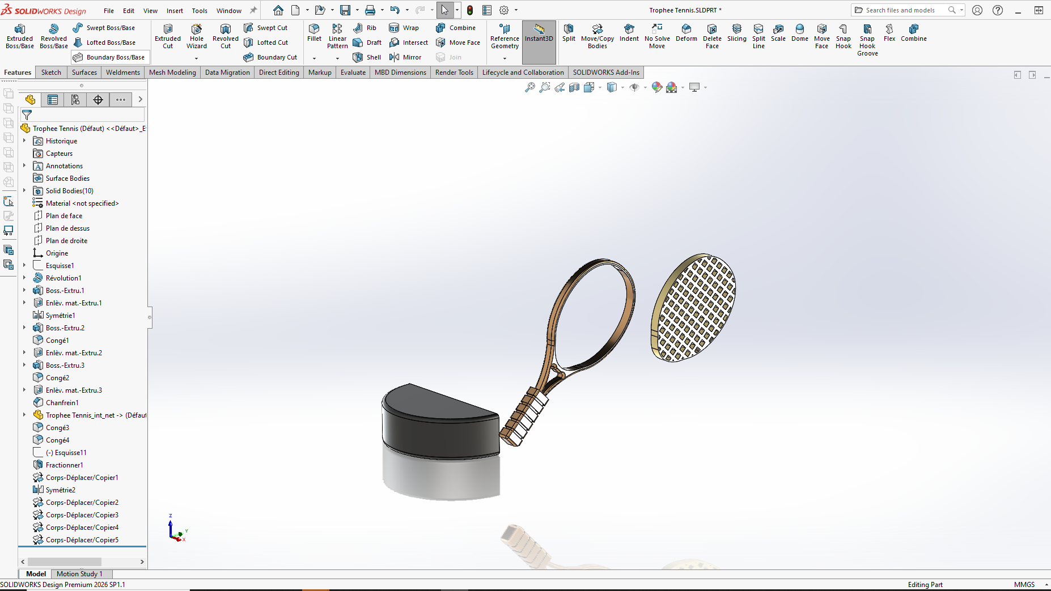Switch to the FeatureManager design tree tab

pos(30,100)
